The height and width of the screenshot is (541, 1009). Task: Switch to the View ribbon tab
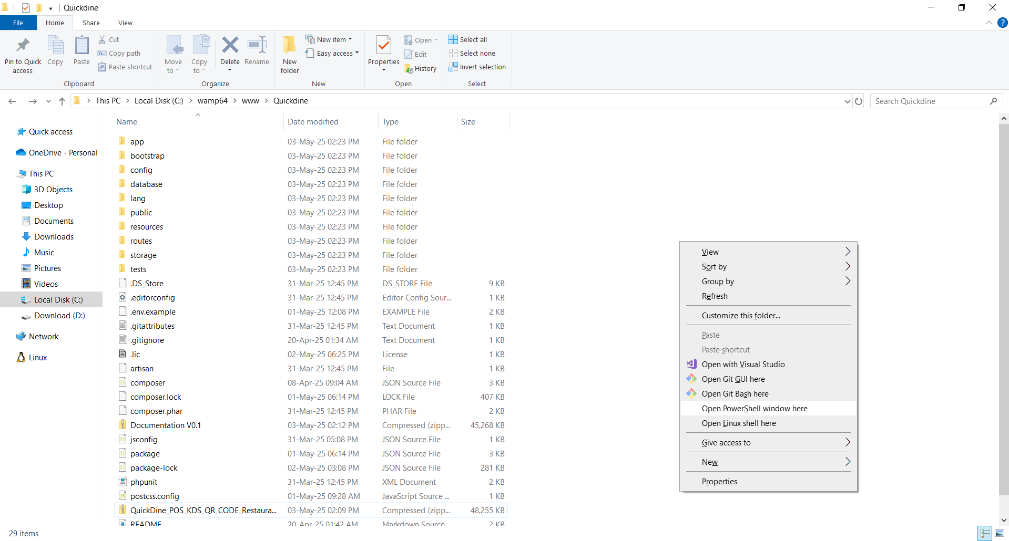pyautogui.click(x=125, y=23)
